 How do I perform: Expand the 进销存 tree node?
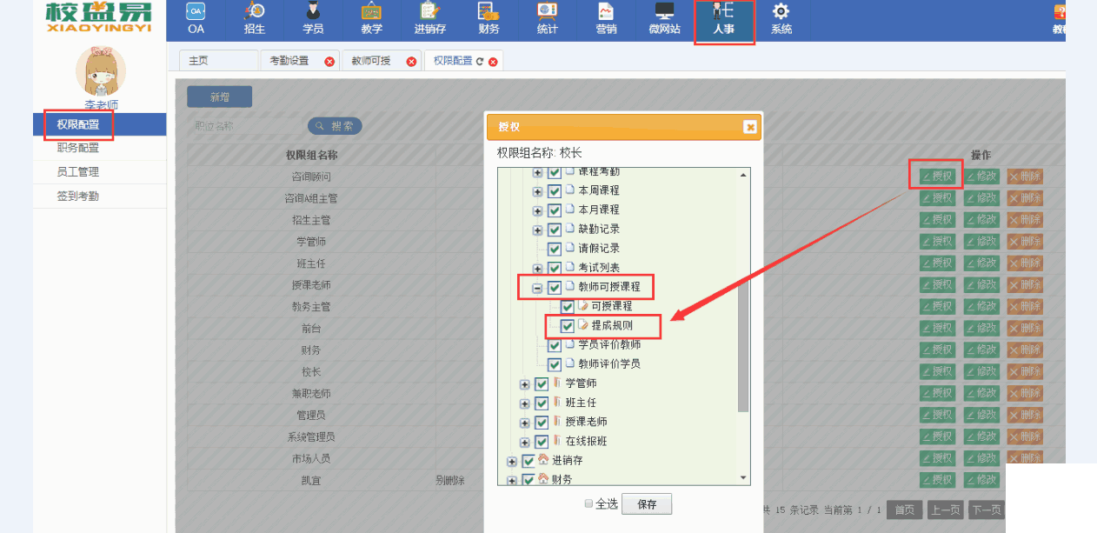point(512,461)
